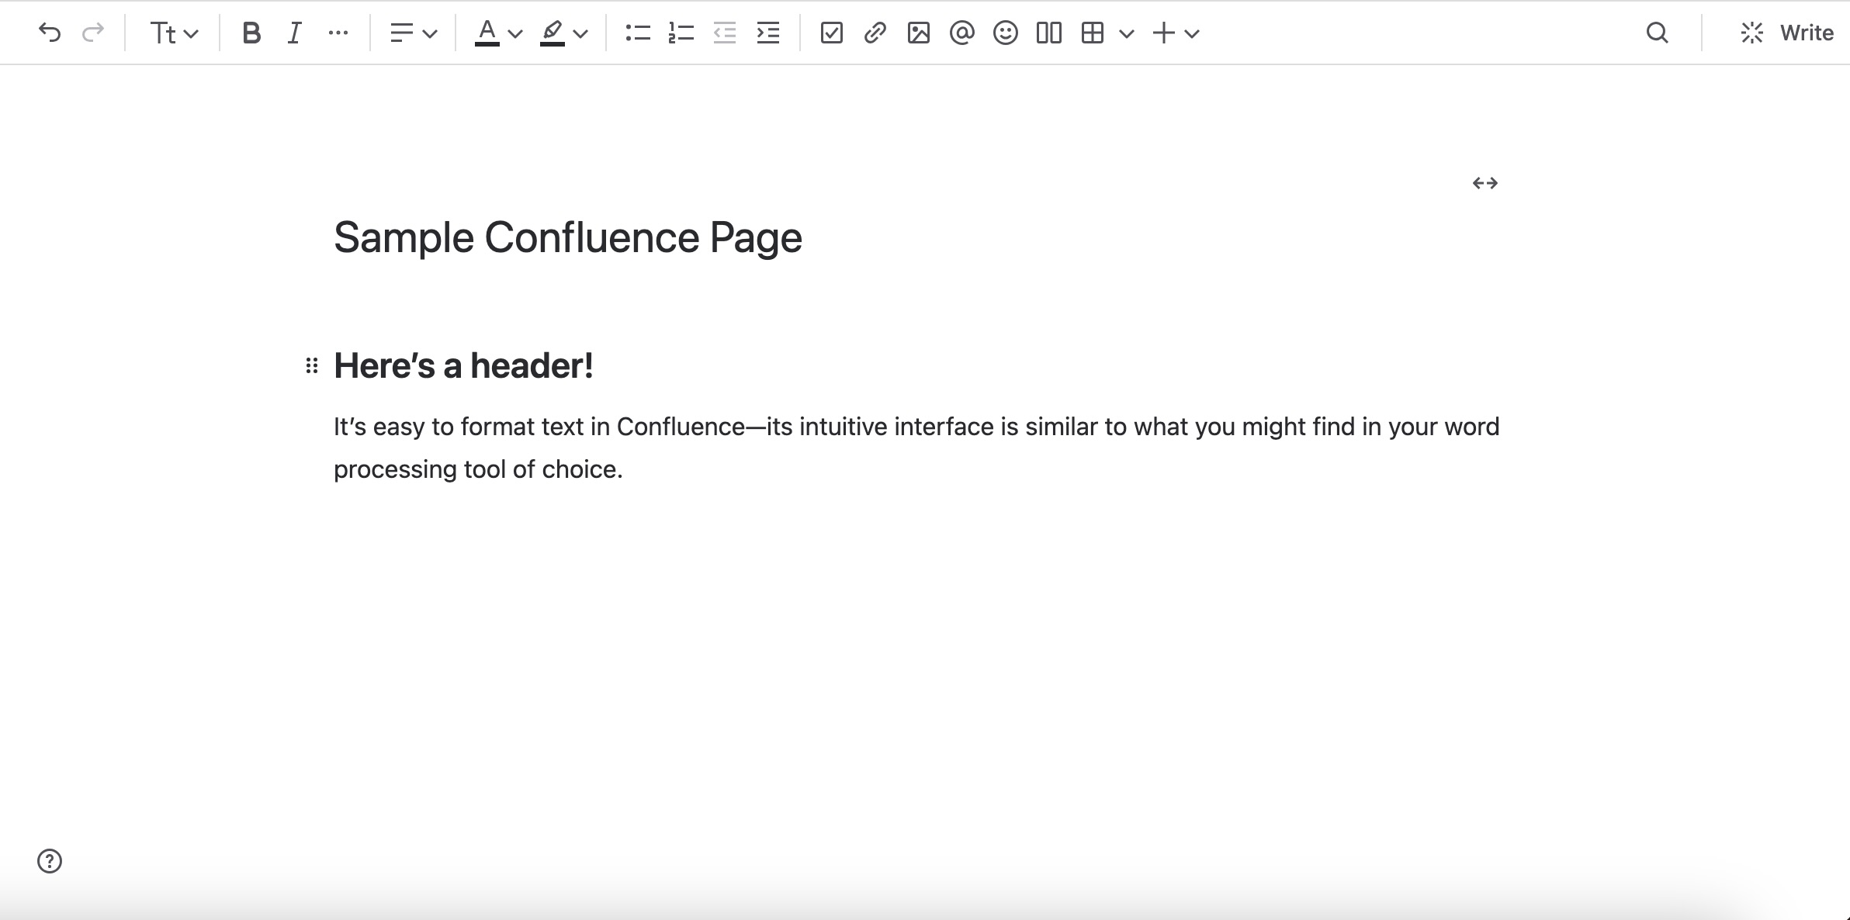Indent the current line

pos(768,33)
